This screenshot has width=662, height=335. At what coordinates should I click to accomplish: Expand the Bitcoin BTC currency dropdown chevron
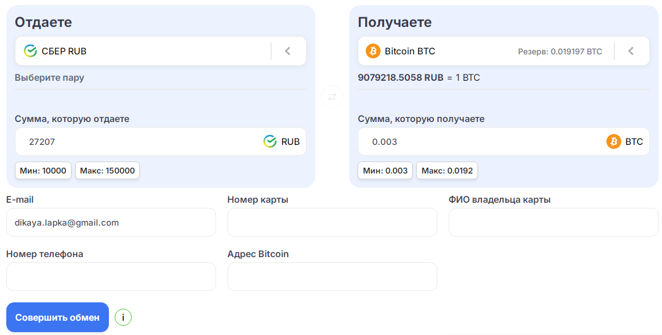(631, 51)
